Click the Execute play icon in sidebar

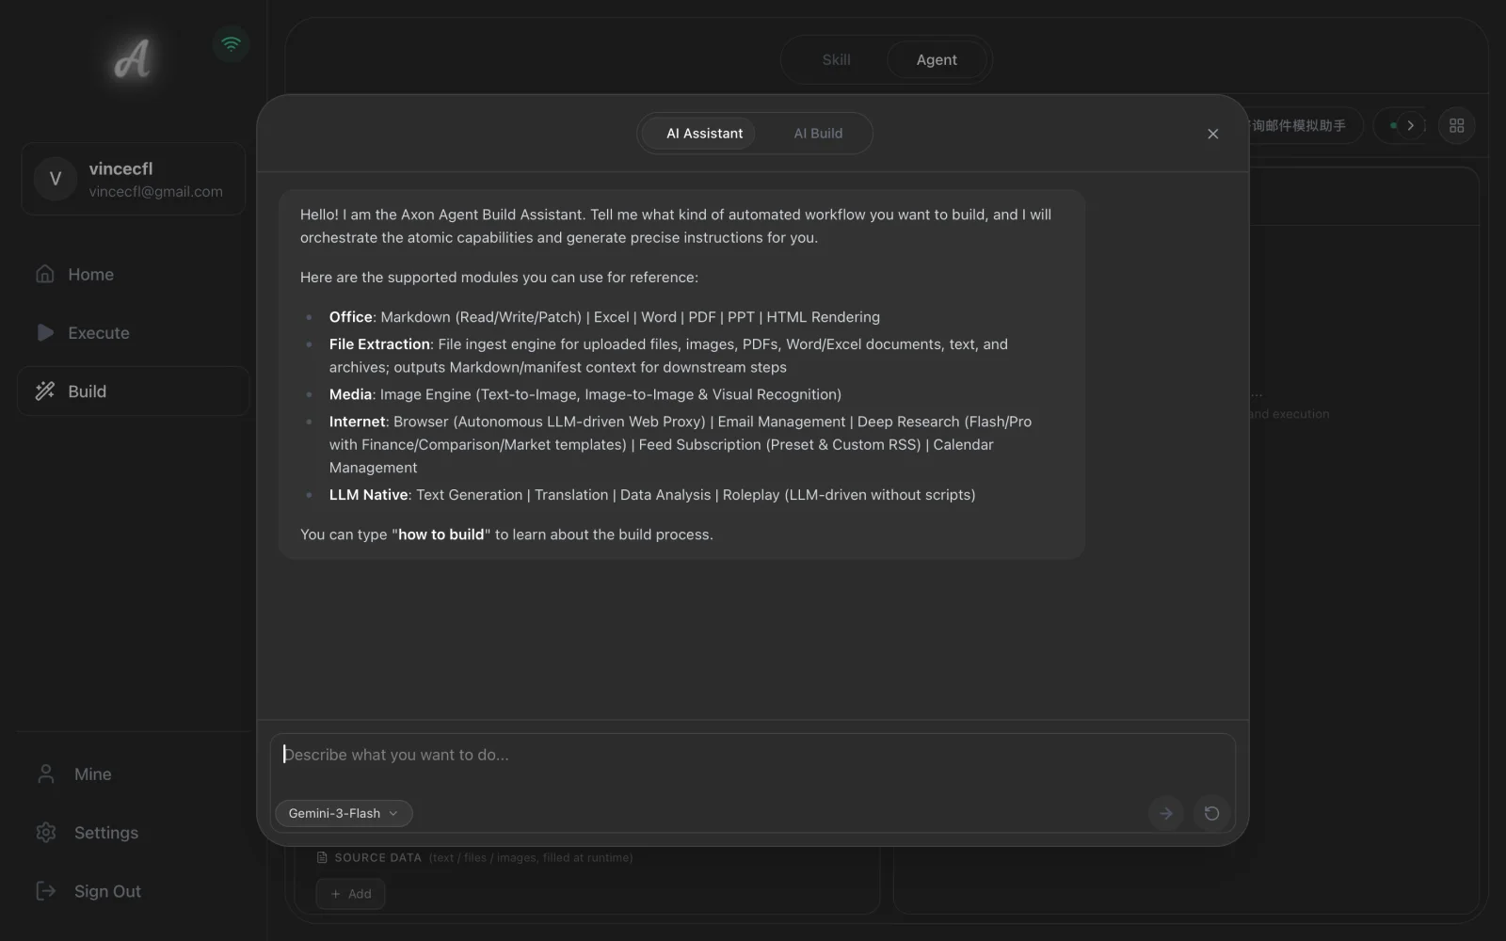[45, 332]
